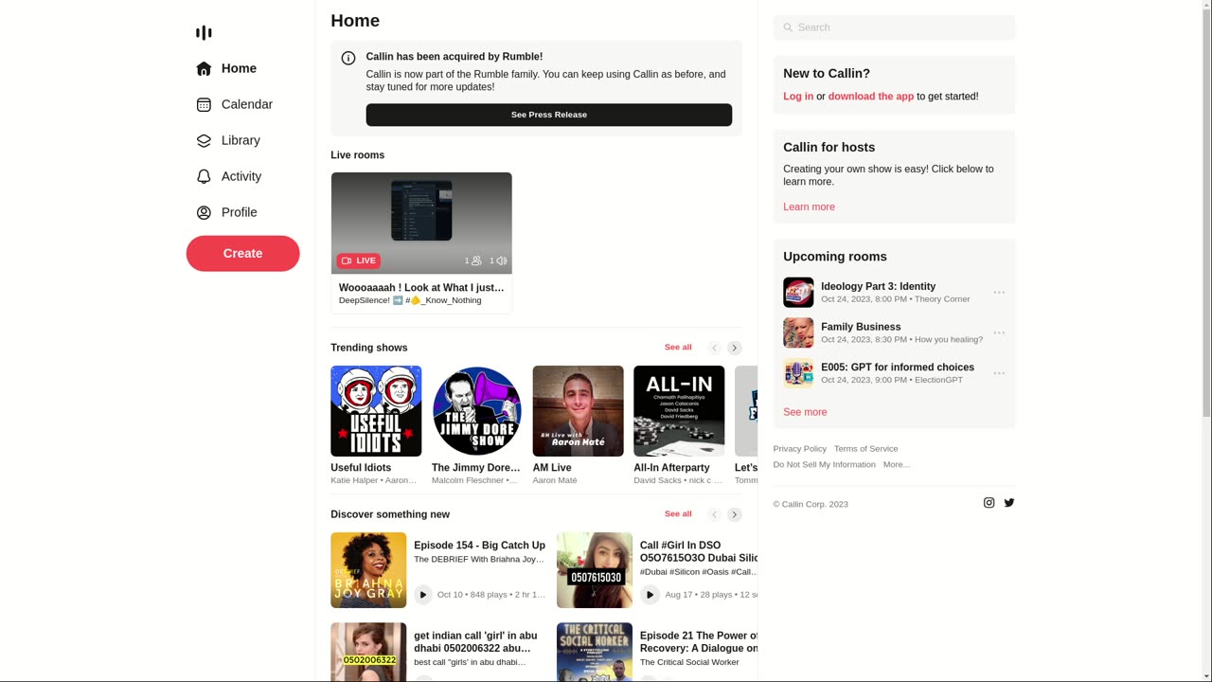Open The Jimmy Dore Show cover
Screen dimensions: 1212x682
click(x=477, y=411)
